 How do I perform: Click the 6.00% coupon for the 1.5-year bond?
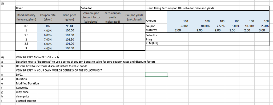[48, 35]
